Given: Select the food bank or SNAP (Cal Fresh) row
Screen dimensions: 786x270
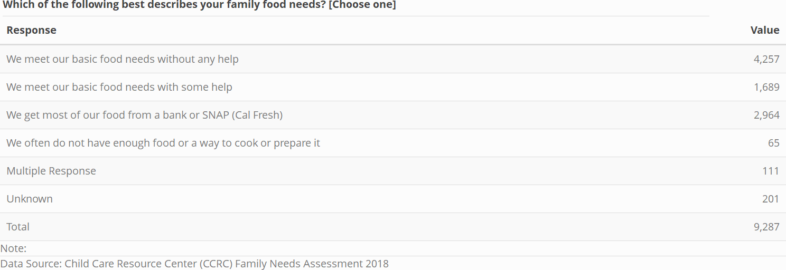Looking at the screenshot, I should pyautogui.click(x=393, y=115).
